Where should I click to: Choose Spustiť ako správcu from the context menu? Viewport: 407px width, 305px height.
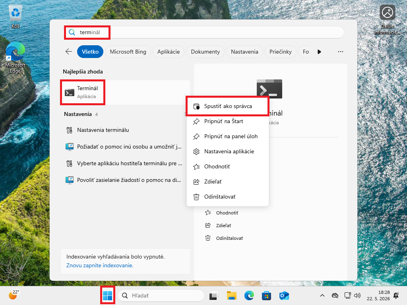click(228, 106)
